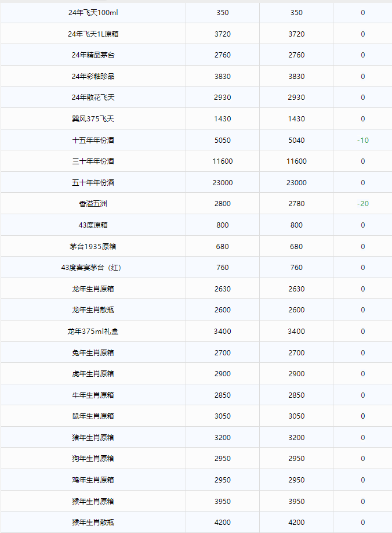Select the 0 change in 鸡年生肖原箱 row

pos(363,480)
